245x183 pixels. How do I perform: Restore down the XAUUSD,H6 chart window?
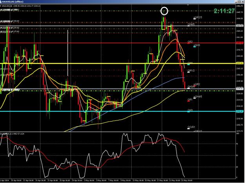coord(240,2)
